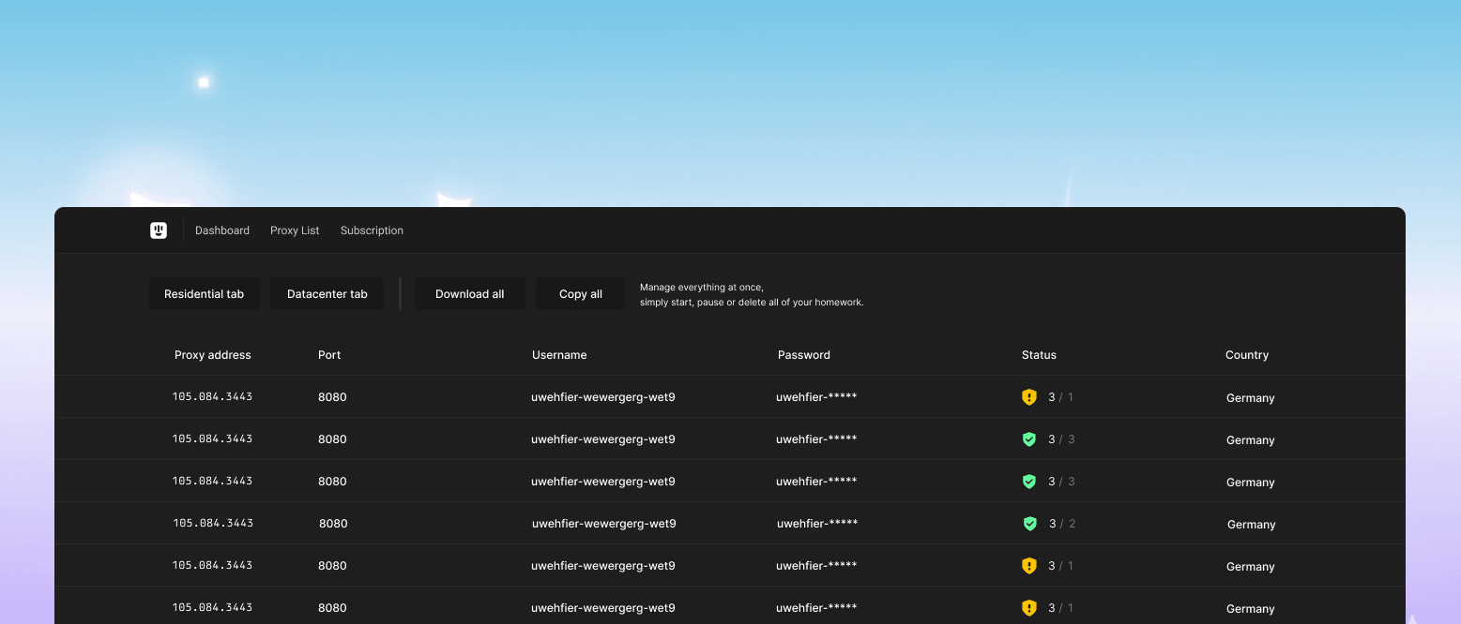Click the masked password in the second row
Screen dimensions: 1461x624
pos(816,438)
